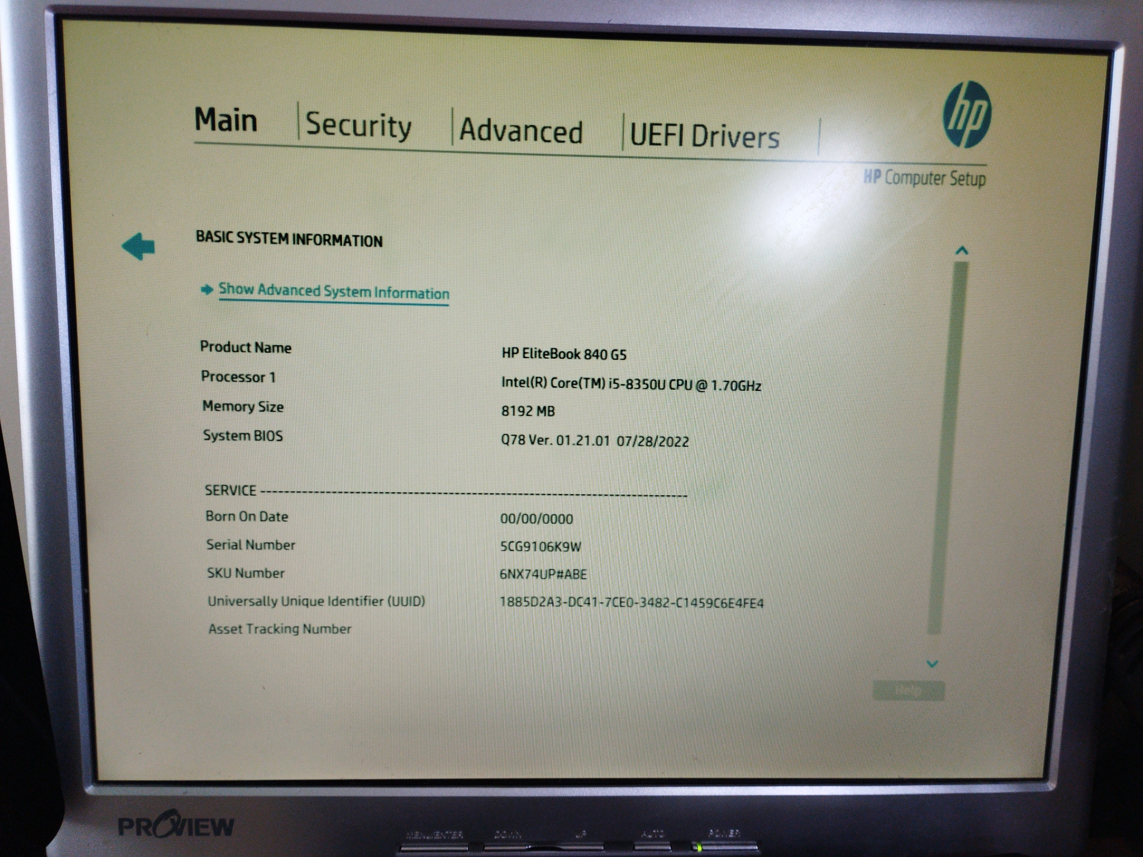1143x857 pixels.
Task: Select the Intel Core i5-8350U value
Action: point(631,384)
